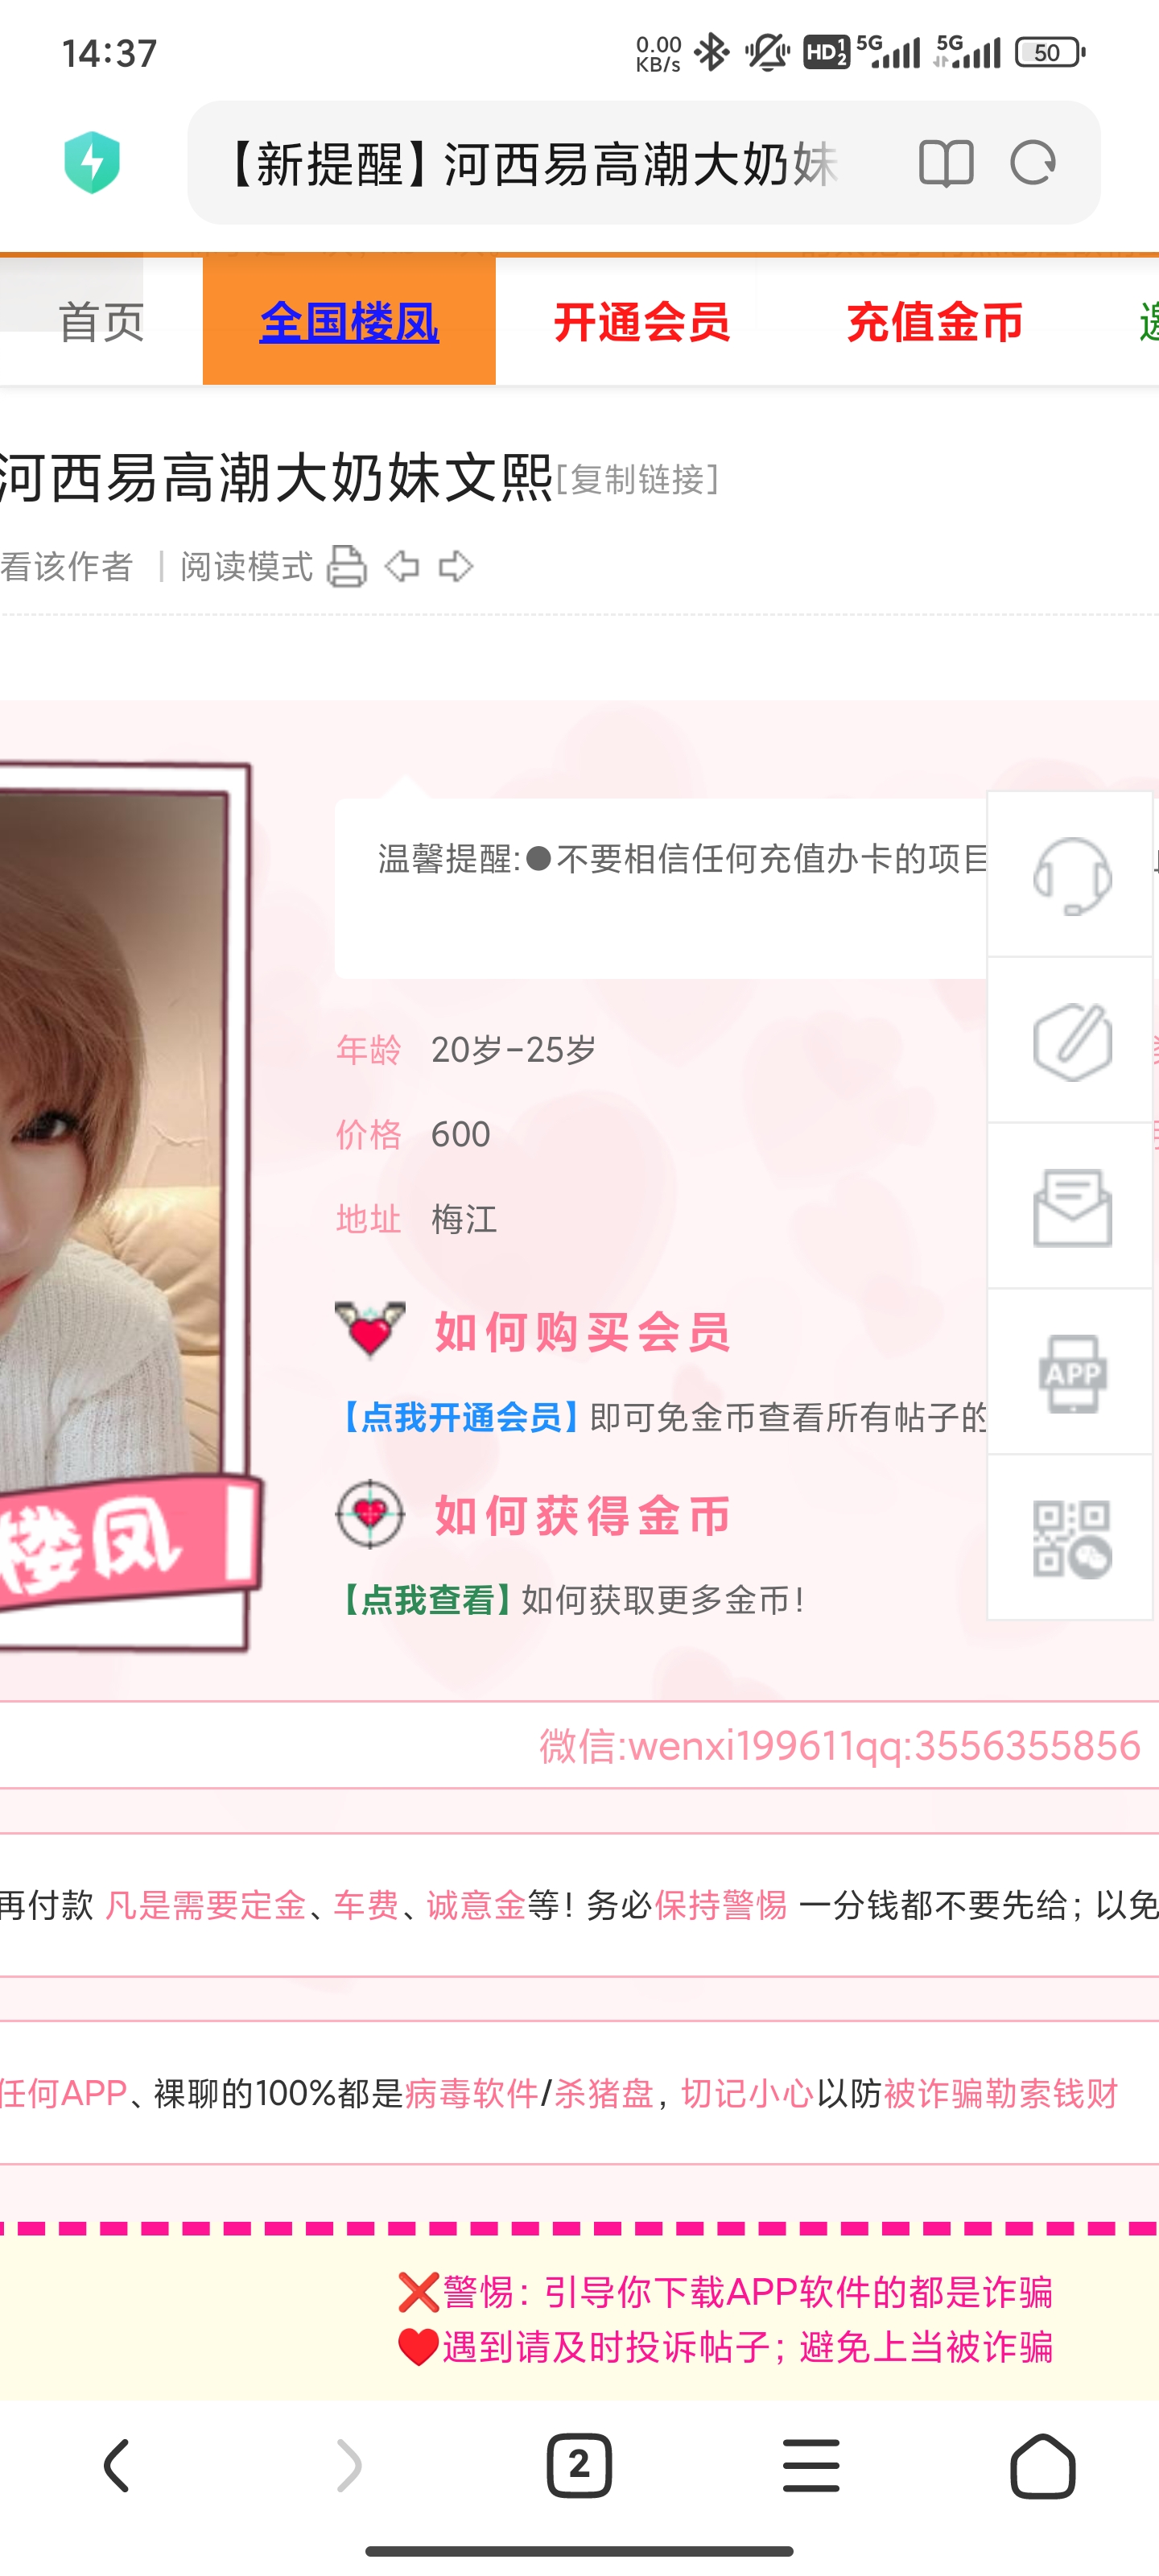Open the browser hamburger menu
Image resolution: width=1159 pixels, height=2576 pixels.
(x=811, y=2465)
